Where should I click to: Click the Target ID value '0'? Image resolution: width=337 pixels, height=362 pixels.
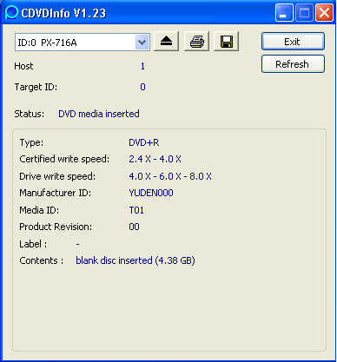point(142,87)
